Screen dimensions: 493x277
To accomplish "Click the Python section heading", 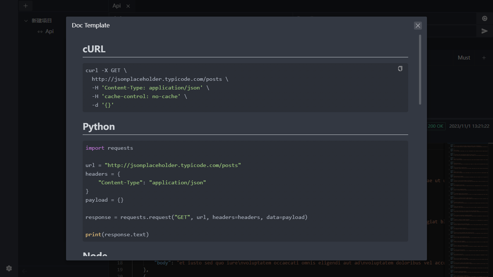I will [x=99, y=127].
